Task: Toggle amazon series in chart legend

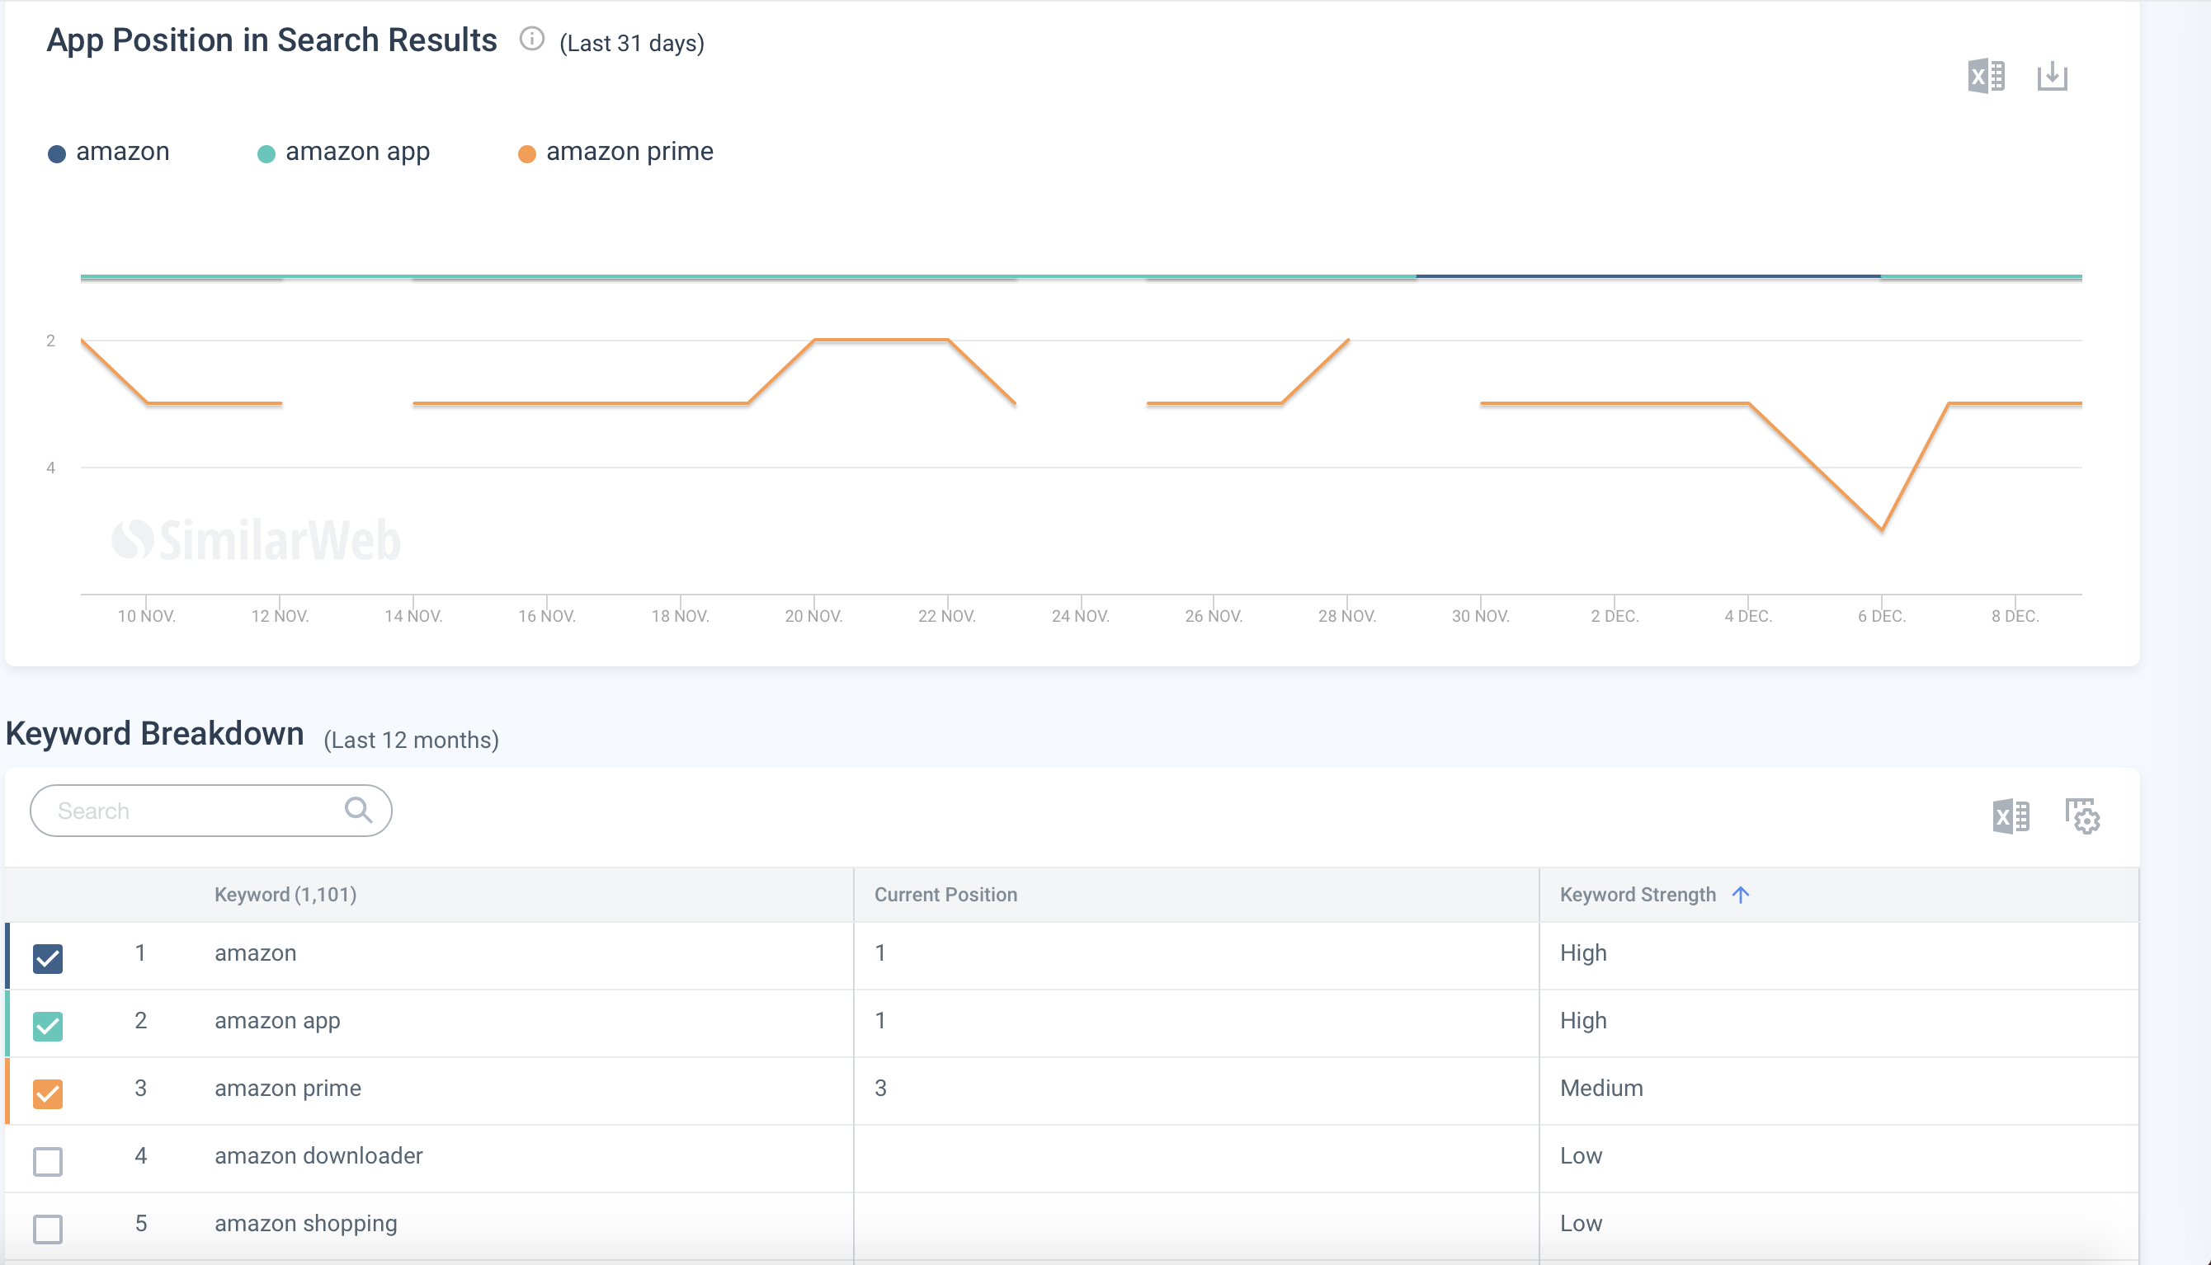Action: (x=109, y=152)
